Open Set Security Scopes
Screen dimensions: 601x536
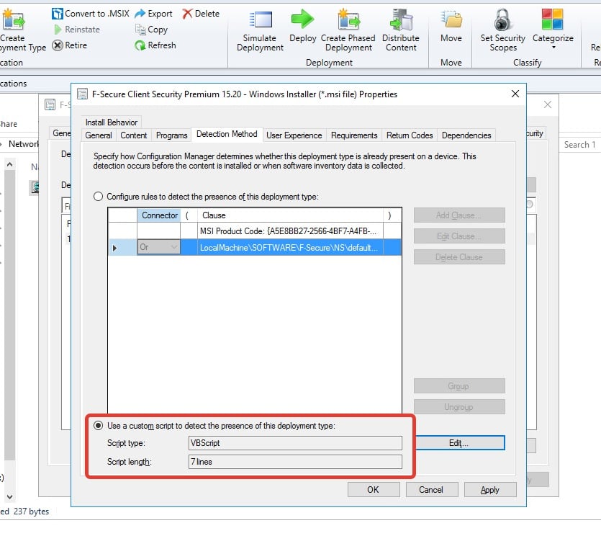[x=502, y=31]
